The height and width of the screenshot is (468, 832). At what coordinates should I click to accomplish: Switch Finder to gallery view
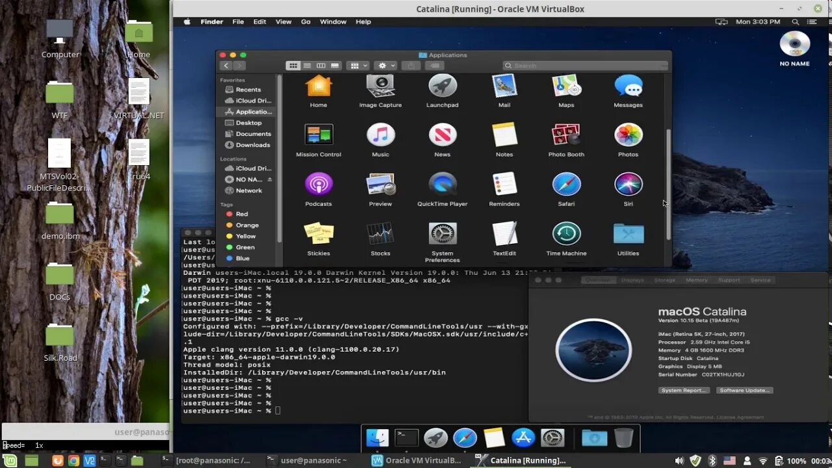tap(335, 66)
